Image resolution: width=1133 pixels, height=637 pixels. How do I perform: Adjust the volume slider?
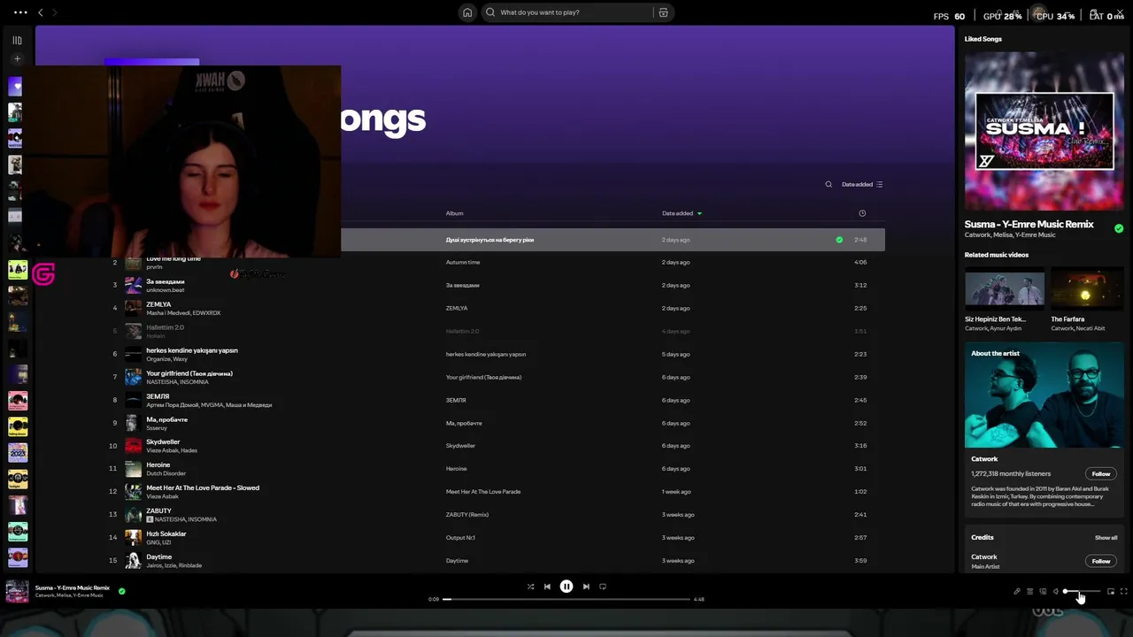[1082, 591]
